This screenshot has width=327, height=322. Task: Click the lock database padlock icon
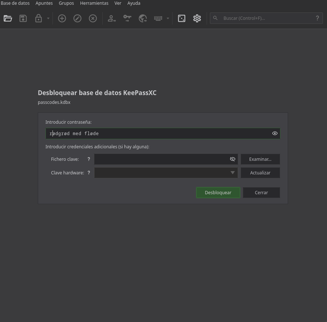(39, 18)
